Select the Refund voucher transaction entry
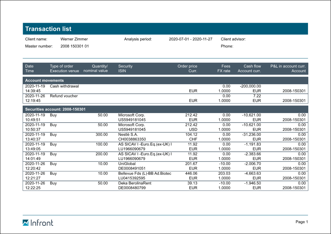The height and width of the screenshot is (234, 331). [64, 96]
